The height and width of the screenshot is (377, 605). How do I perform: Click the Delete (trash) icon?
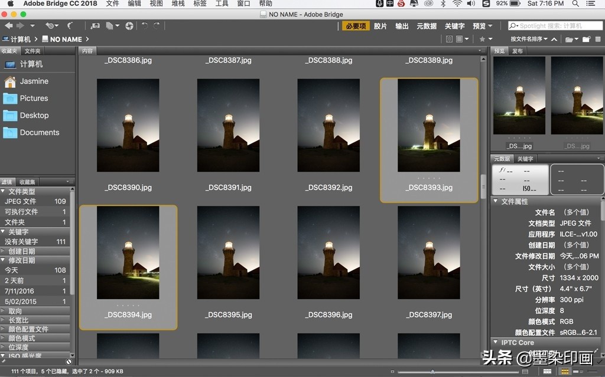(599, 40)
